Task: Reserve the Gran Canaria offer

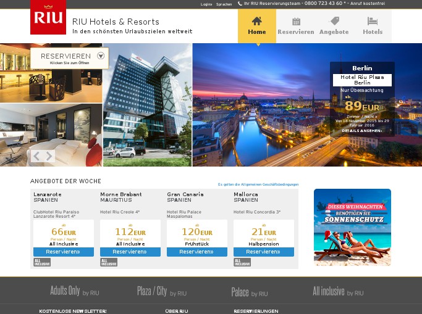Action: pos(197,252)
